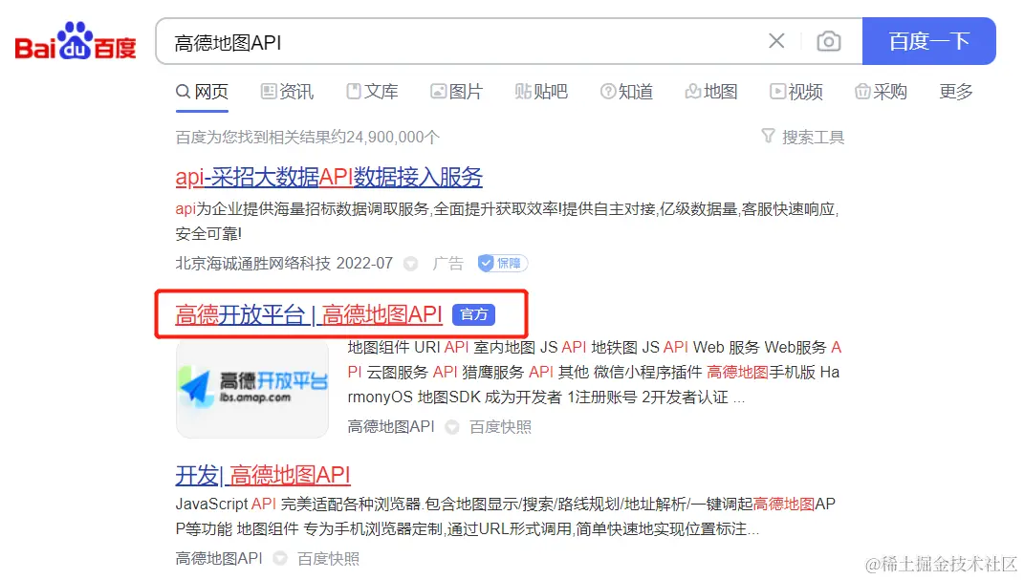Switch to the 知道 tab
Viewport: 1024px width, 580px height.
pyautogui.click(x=626, y=92)
